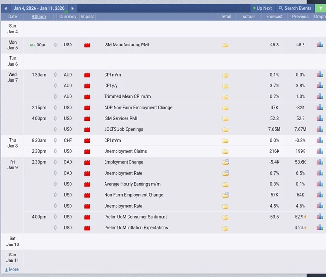The image size is (326, 277).
Task: Click forecast value 7.65M
Action: click(274, 129)
